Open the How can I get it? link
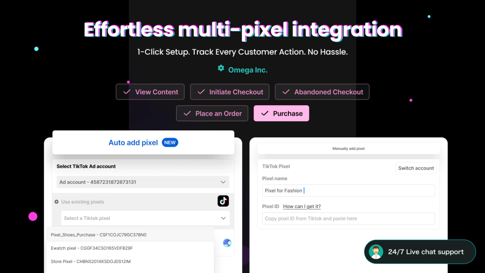The width and height of the screenshot is (485, 273). click(302, 207)
